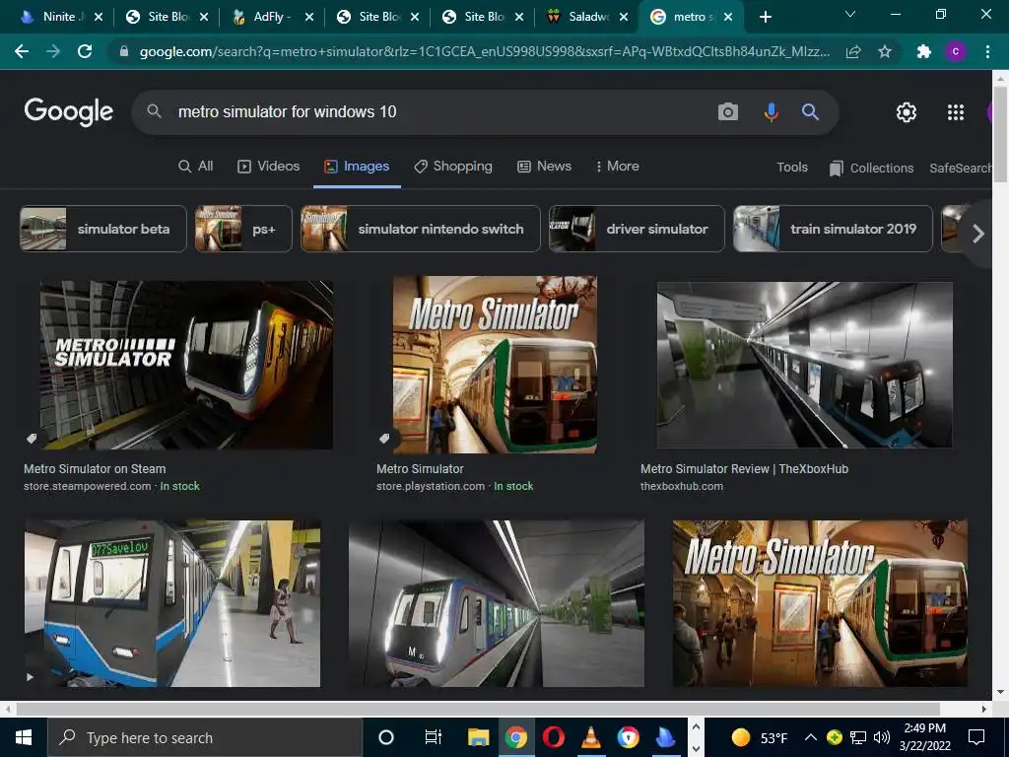Open a new browser tab
This screenshot has width=1009, height=757.
pos(765,17)
